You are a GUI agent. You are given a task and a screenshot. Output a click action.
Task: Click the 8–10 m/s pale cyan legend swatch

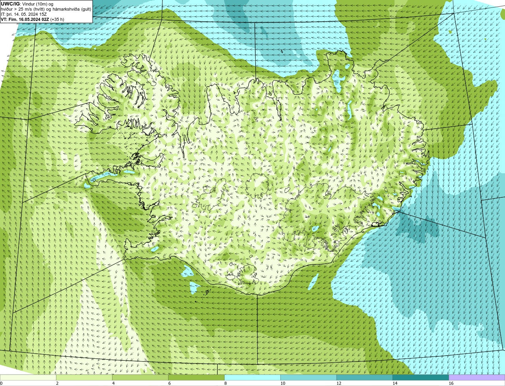tap(252, 378)
